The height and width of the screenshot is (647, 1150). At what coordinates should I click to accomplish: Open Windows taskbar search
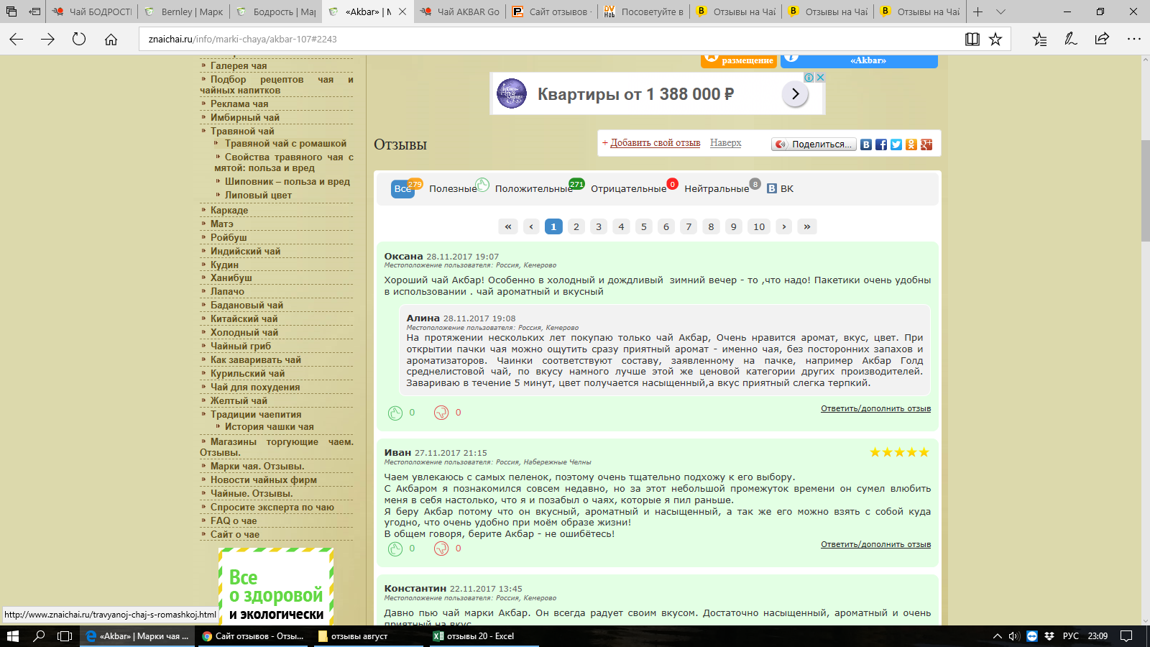[39, 636]
